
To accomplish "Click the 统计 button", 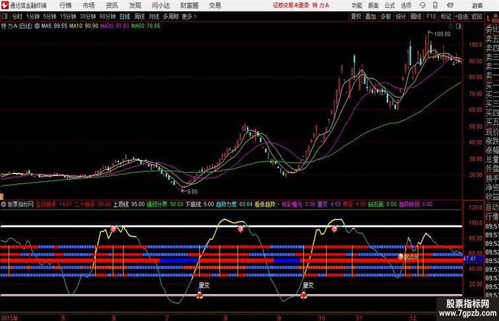I will (x=401, y=16).
